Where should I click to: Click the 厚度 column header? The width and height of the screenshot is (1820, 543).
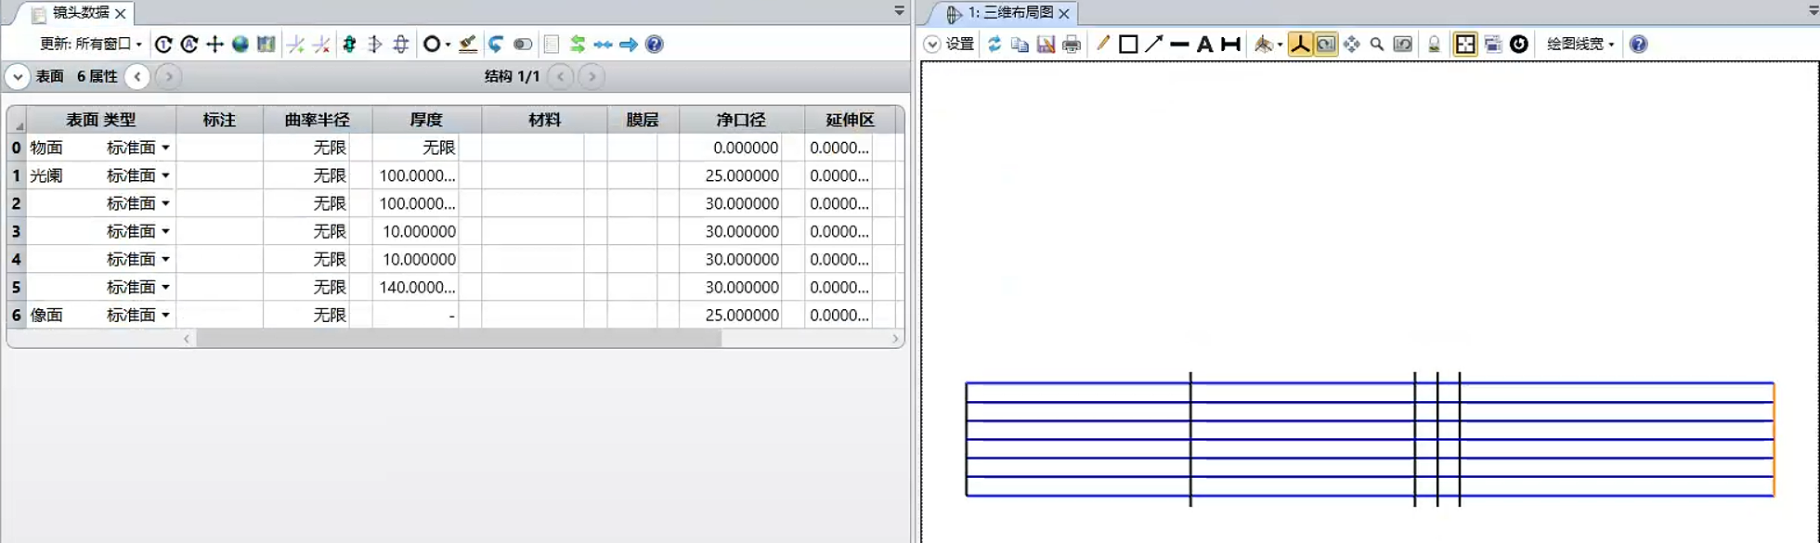tap(426, 120)
